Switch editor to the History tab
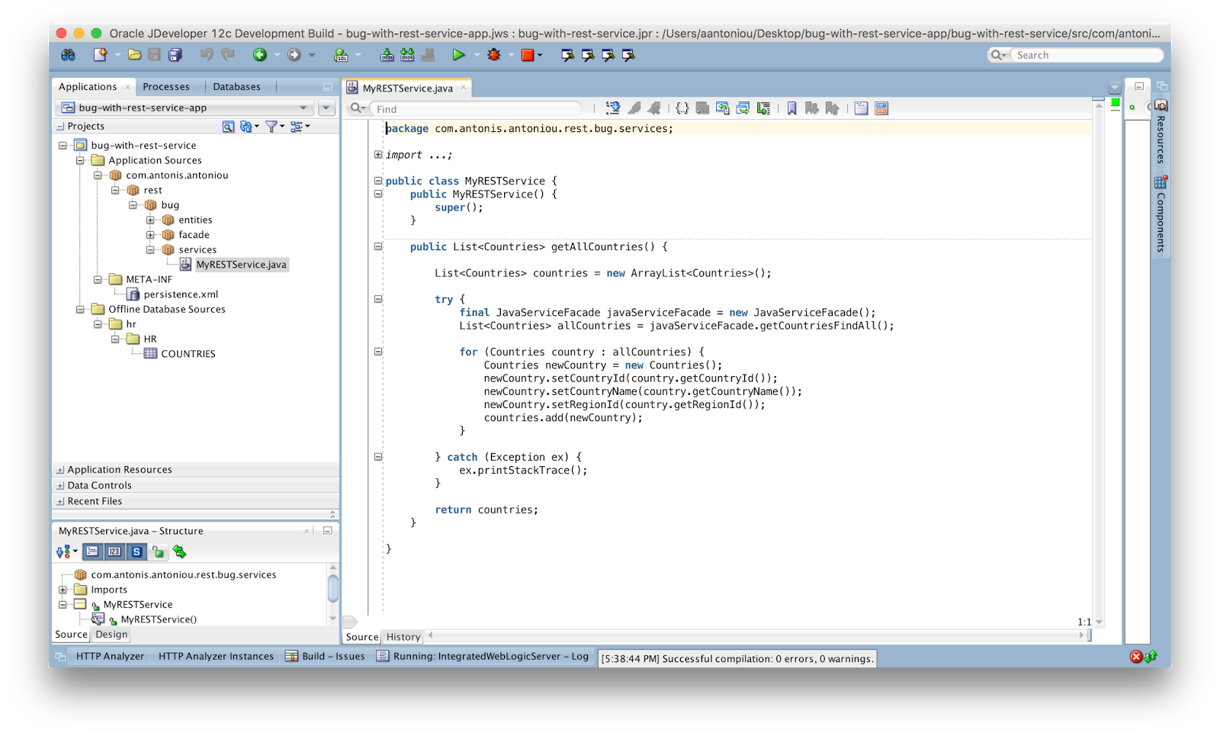The image size is (1220, 733). coord(403,637)
